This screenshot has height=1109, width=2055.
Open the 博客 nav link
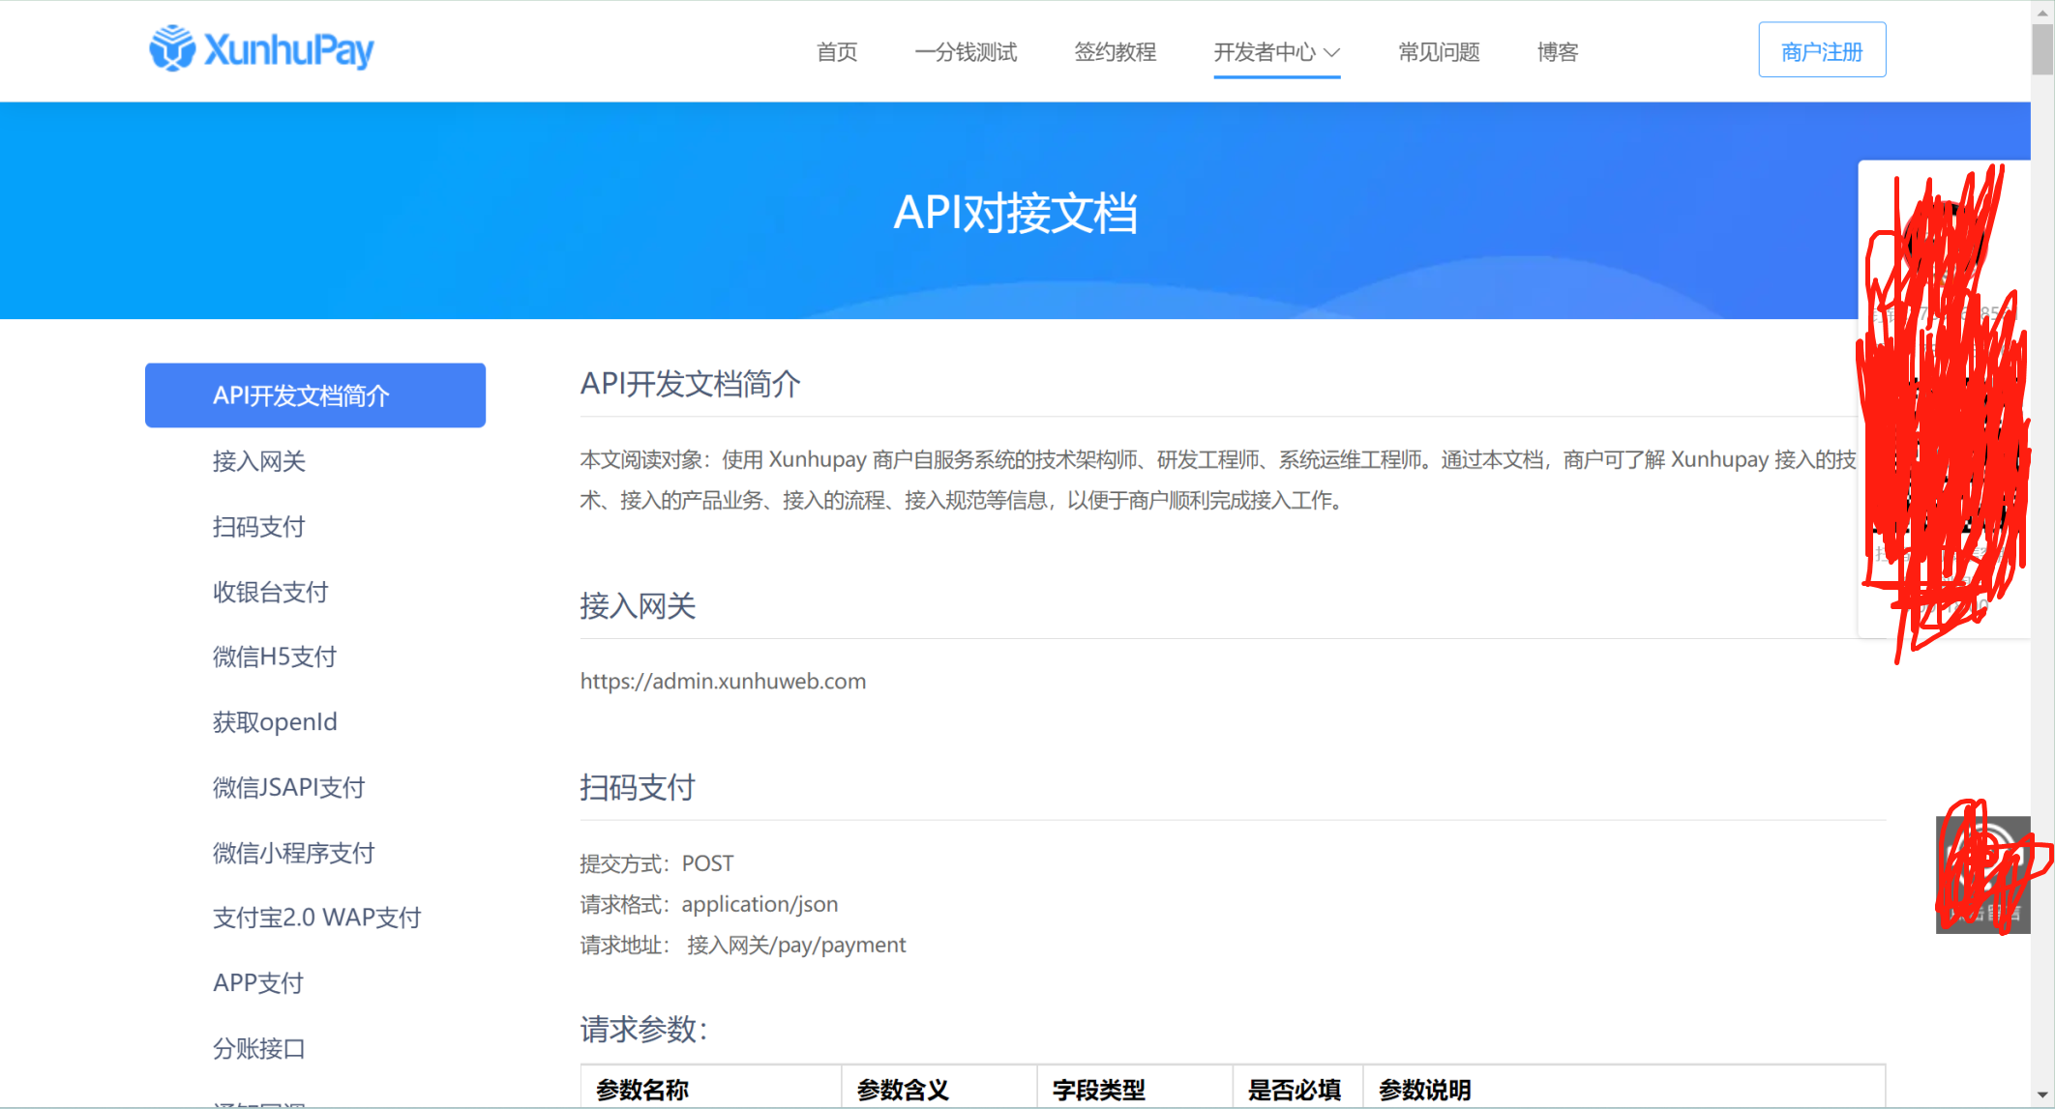click(x=1558, y=52)
